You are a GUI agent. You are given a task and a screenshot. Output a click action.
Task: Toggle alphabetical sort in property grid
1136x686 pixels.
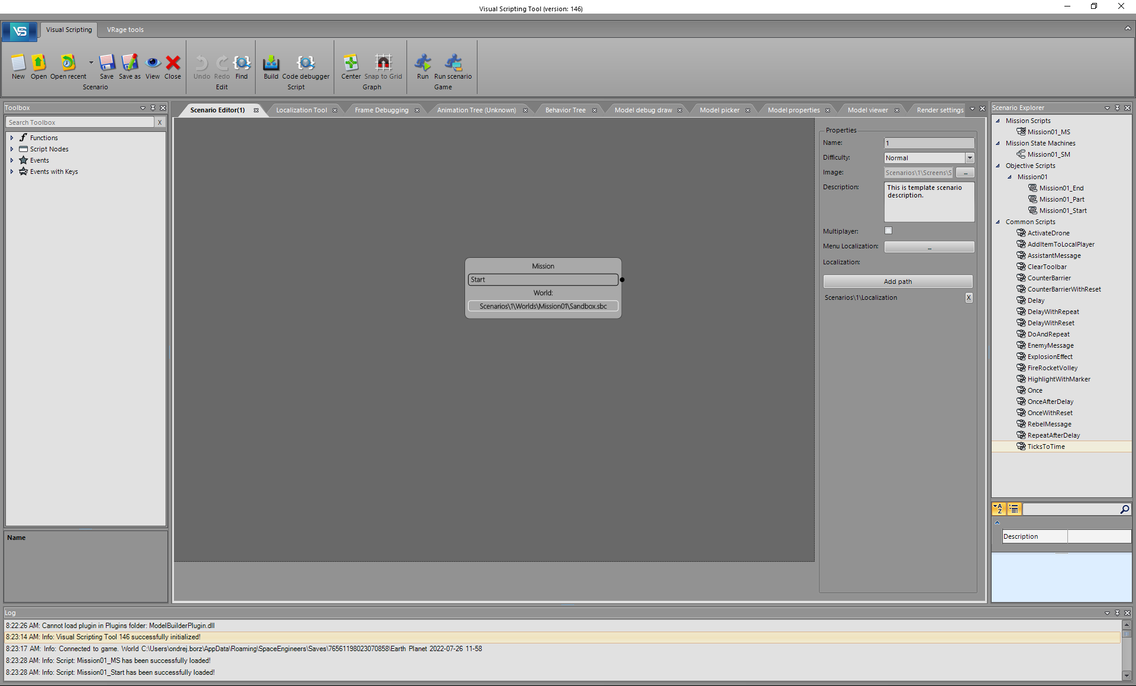click(998, 509)
